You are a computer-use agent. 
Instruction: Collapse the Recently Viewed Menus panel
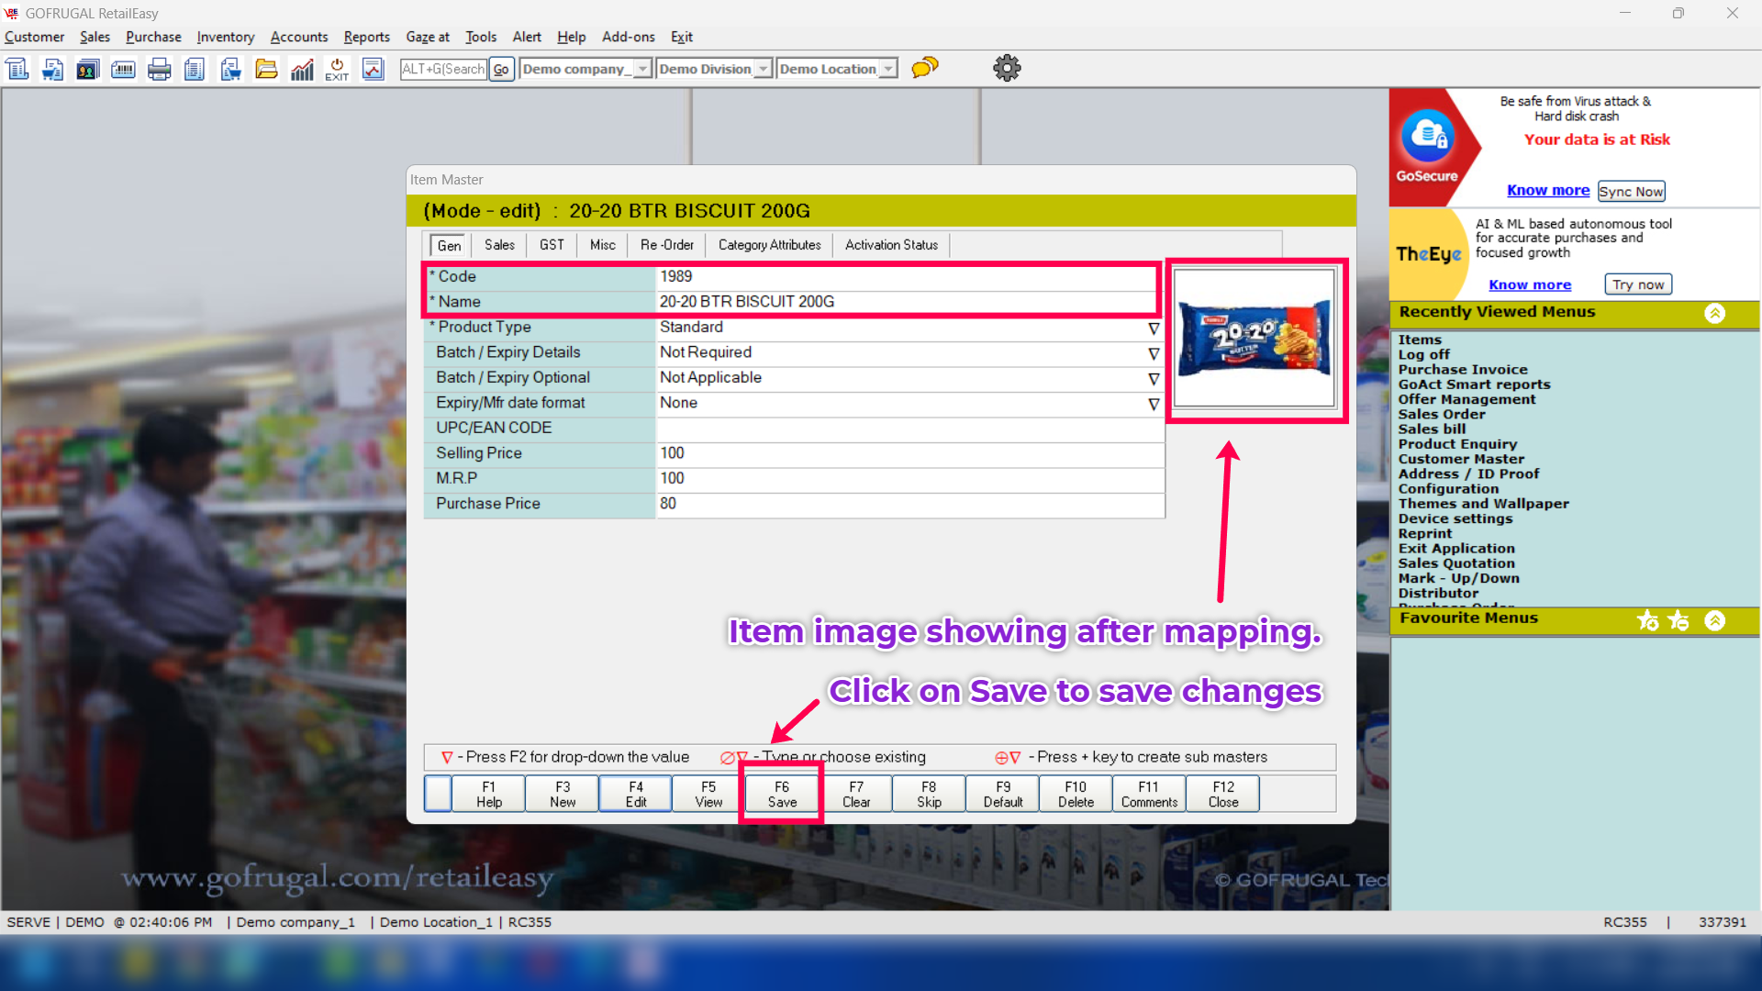coord(1714,313)
